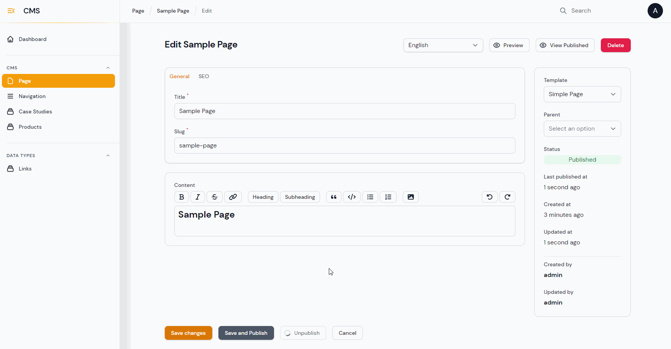
Task: Click the Page breadcrumb link
Action: click(138, 11)
